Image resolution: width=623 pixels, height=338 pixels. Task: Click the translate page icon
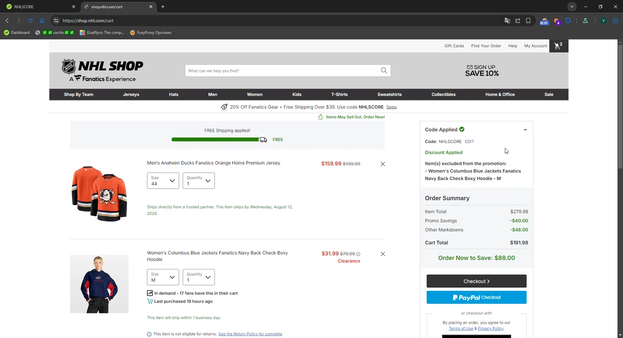coord(507,20)
